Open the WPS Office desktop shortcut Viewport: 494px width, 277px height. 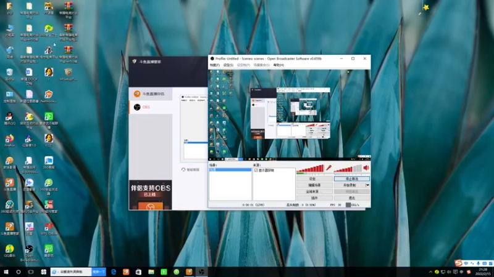click(49, 229)
